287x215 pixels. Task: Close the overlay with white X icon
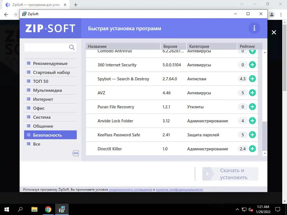point(274,32)
